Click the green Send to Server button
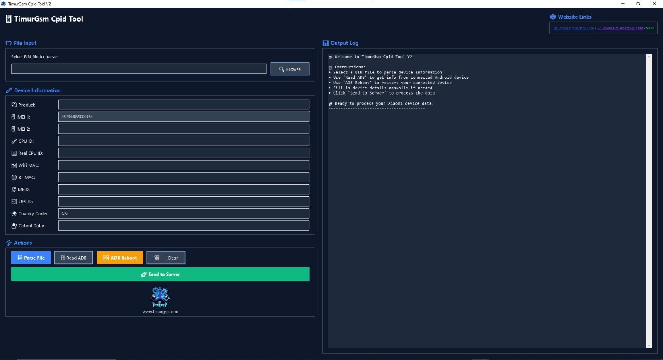Screen dimensions: 663x360 tap(160, 274)
